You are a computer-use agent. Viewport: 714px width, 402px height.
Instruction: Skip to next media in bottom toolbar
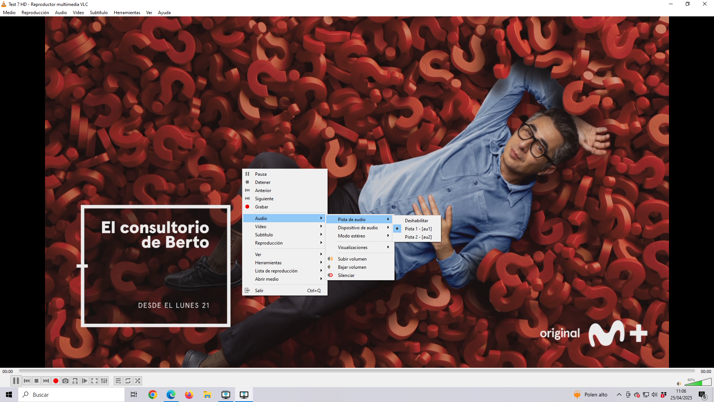point(46,381)
